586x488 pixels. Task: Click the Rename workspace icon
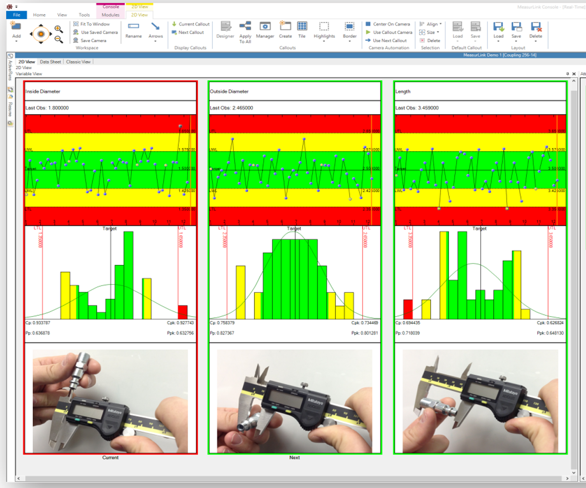pyautogui.click(x=133, y=30)
